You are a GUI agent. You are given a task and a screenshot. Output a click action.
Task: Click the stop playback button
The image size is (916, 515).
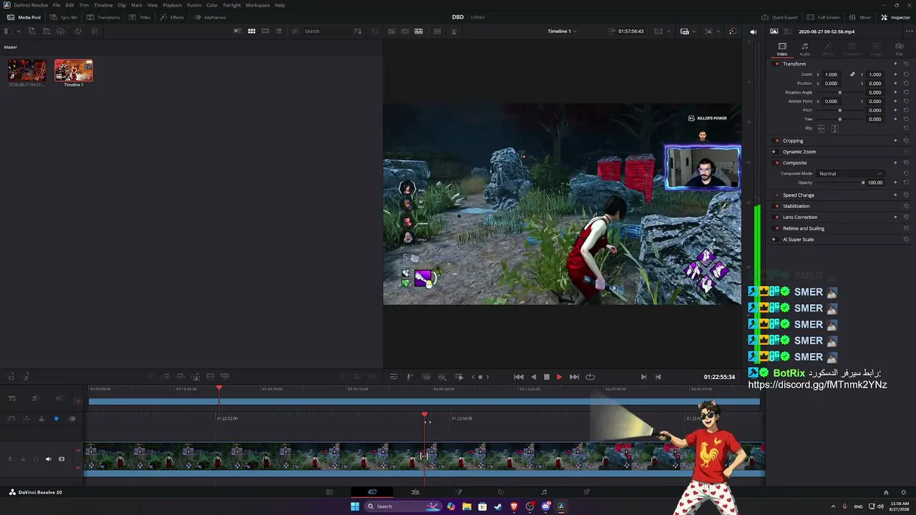coord(546,377)
